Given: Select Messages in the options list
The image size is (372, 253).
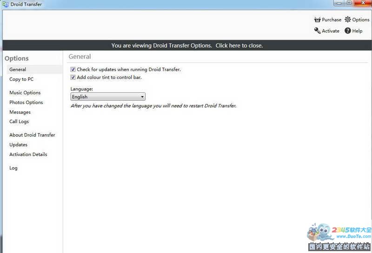Looking at the screenshot, I should coord(20,112).
